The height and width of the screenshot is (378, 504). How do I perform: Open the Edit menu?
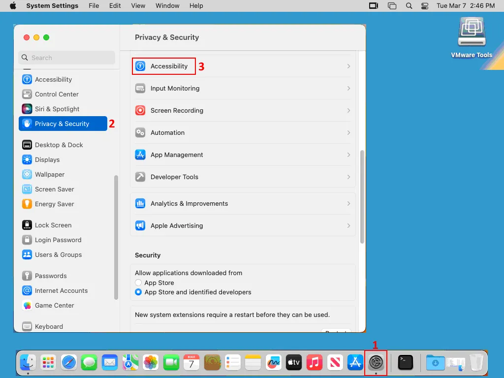[x=115, y=6]
